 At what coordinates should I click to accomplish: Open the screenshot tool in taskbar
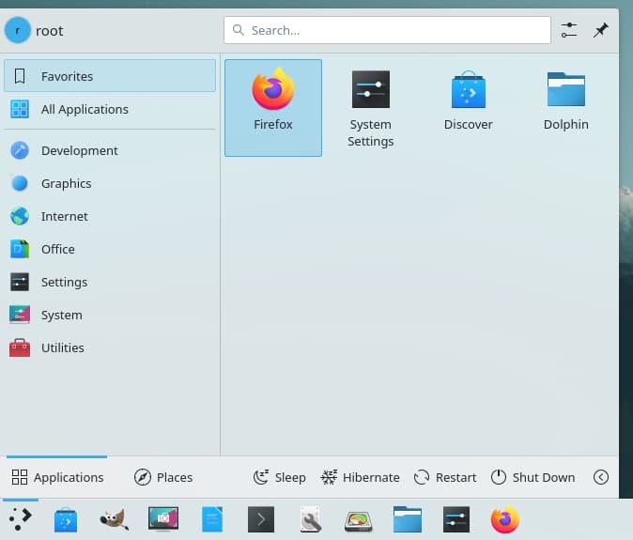pyautogui.click(x=163, y=519)
